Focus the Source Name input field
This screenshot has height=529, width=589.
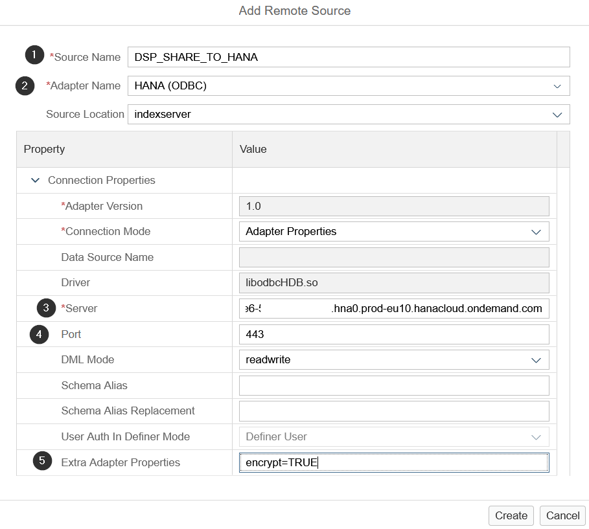(349, 57)
